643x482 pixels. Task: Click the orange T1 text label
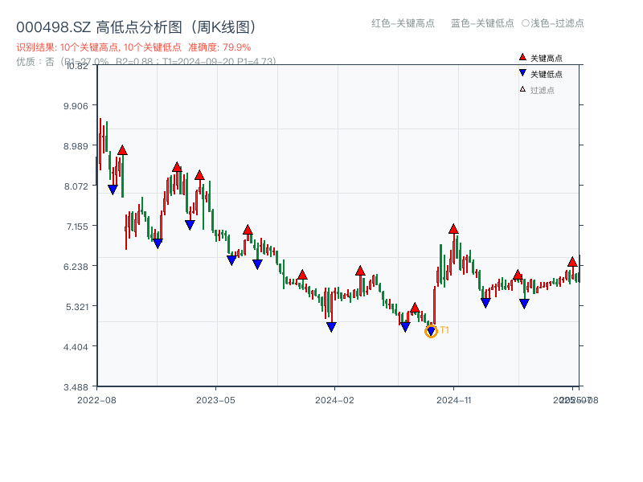coord(444,330)
